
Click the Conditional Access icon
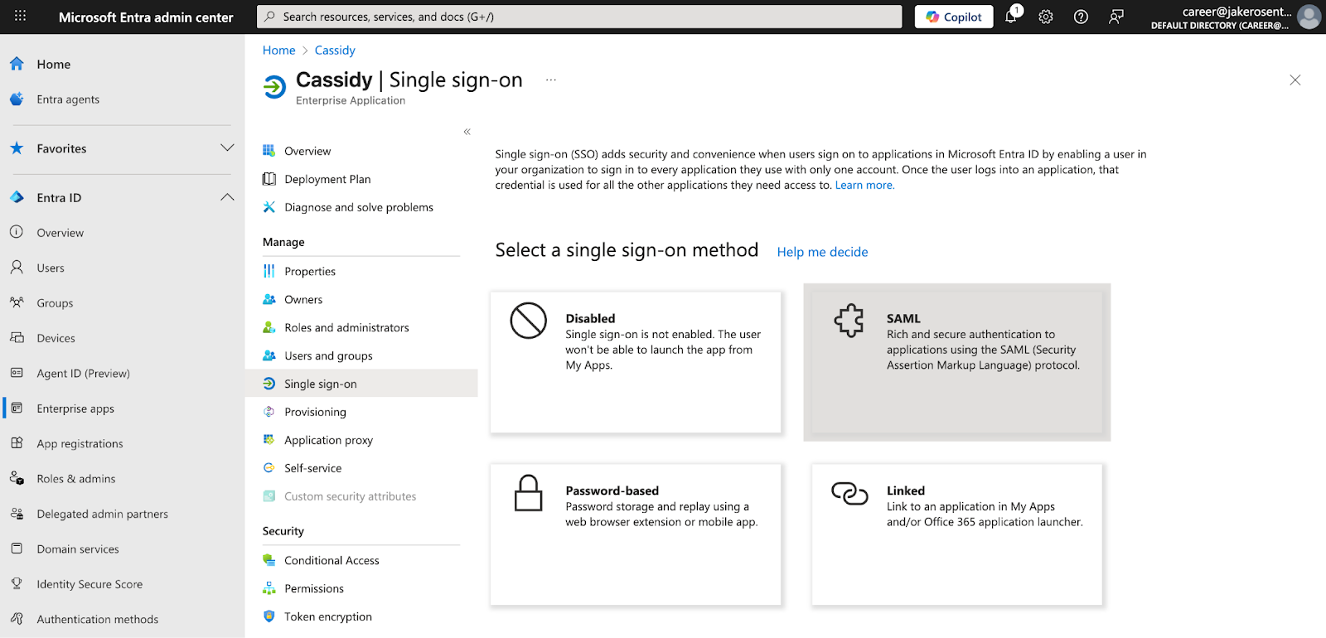coord(269,560)
